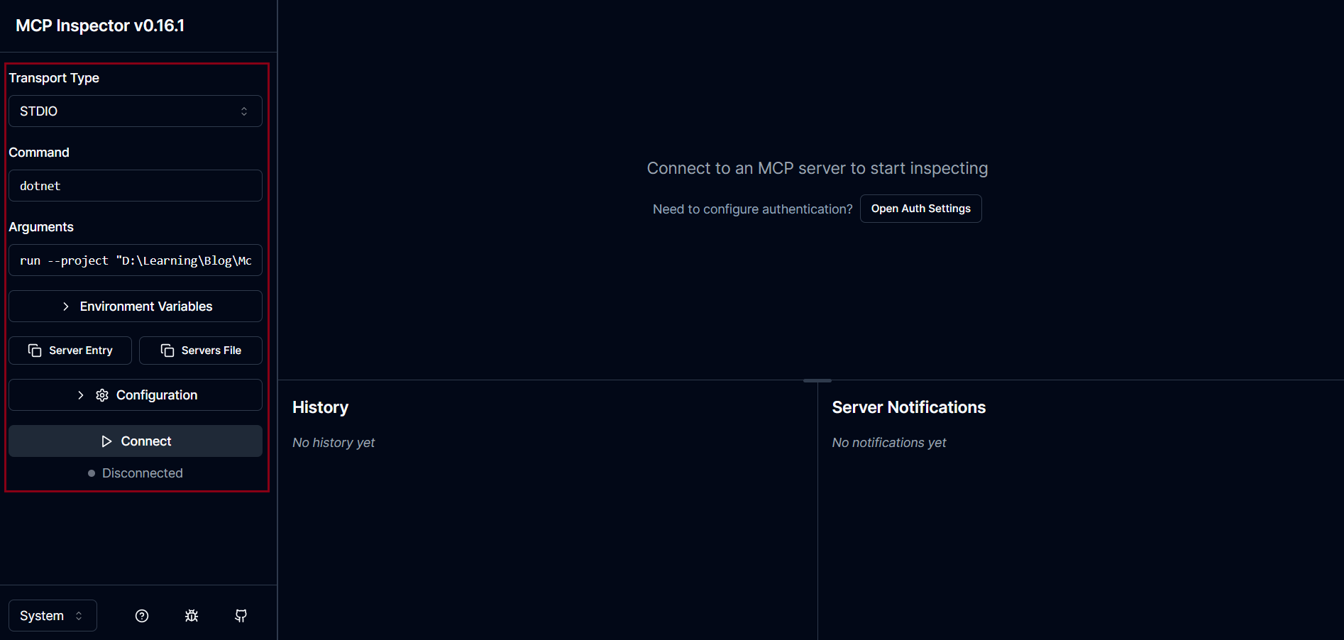Copy the Servers File config

coord(201,351)
